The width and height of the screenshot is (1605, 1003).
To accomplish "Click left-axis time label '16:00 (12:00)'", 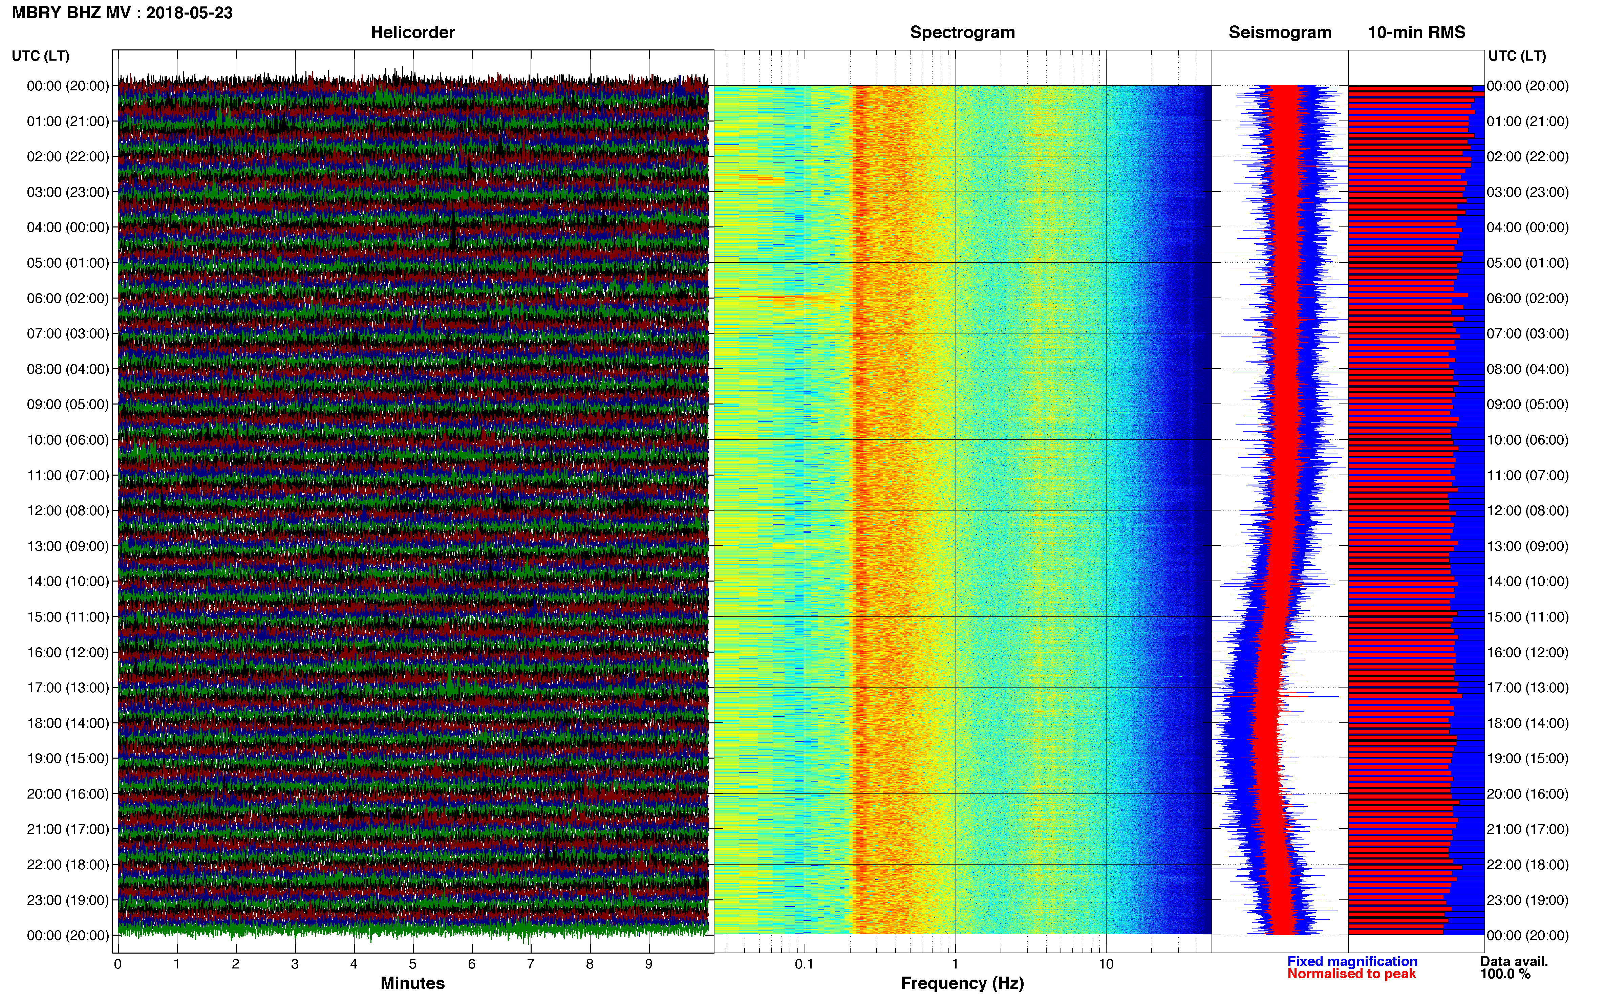I will tap(68, 653).
